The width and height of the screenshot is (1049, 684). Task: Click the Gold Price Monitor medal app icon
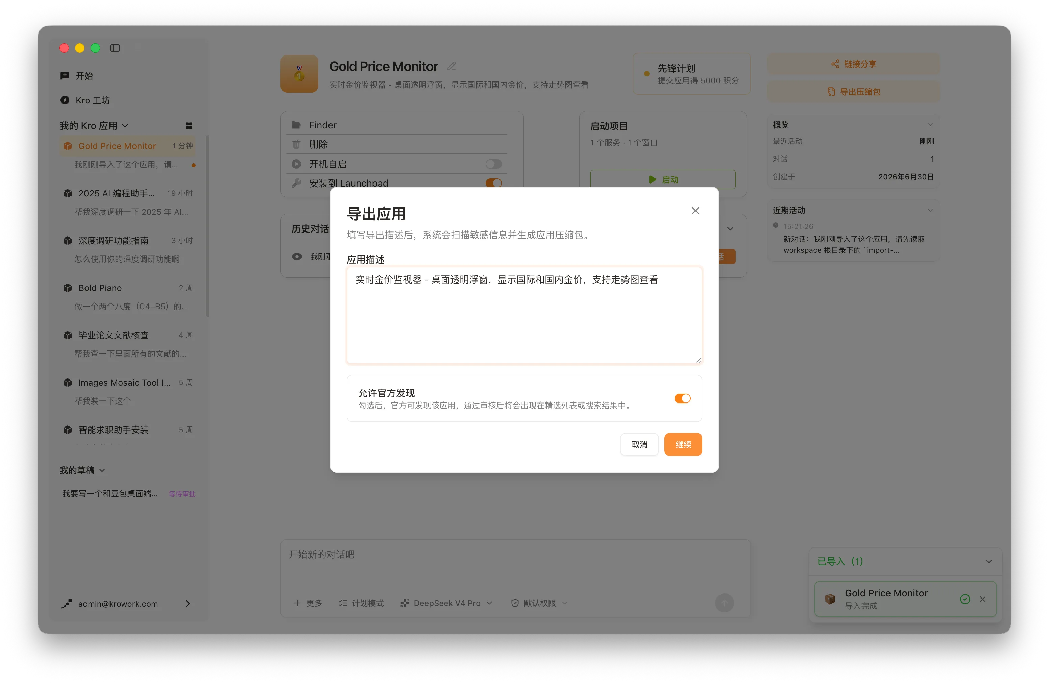pos(299,74)
